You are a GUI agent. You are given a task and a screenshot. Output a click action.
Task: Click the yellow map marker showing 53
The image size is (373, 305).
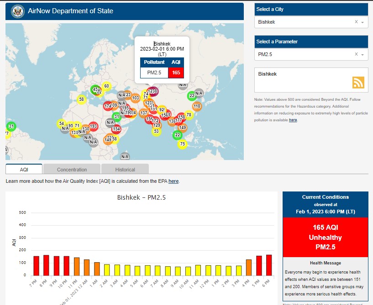(156, 131)
